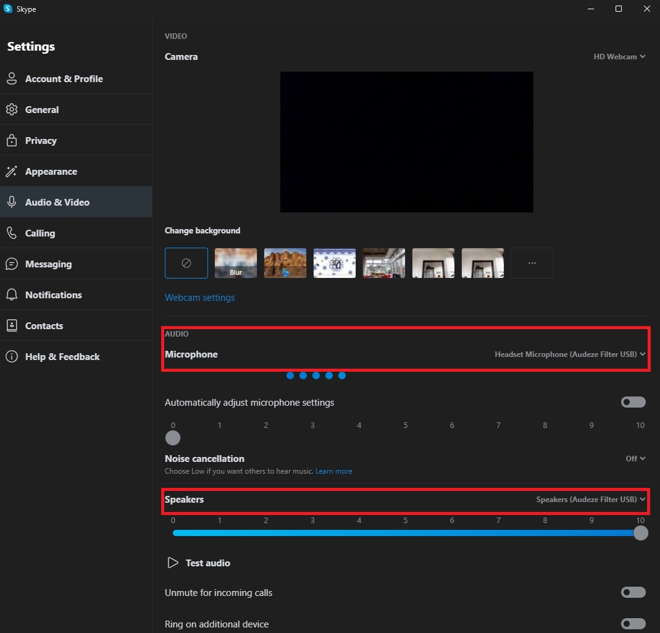Click the speaker volume slider handle
The height and width of the screenshot is (633, 660).
click(641, 533)
